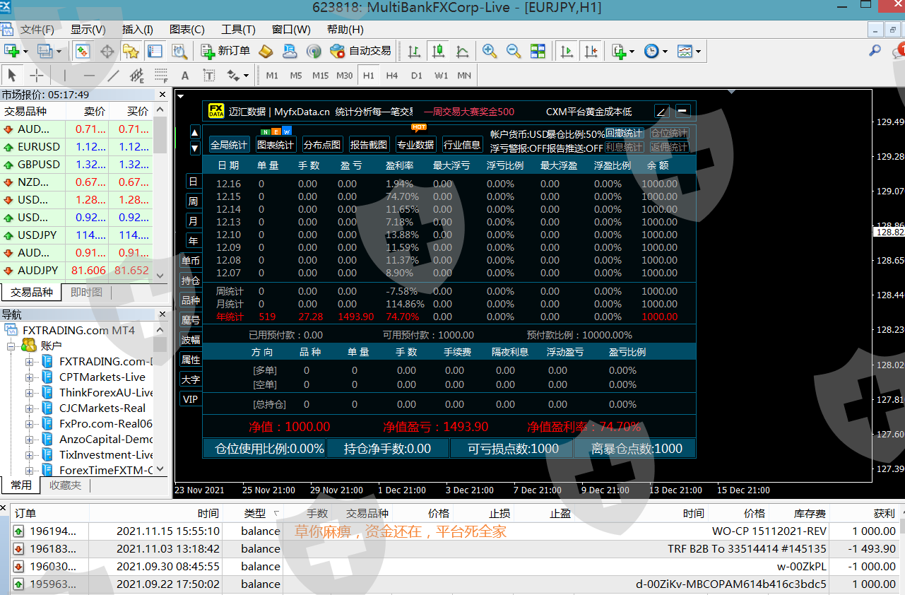The image size is (905, 595).
Task: Select the cursor arrow tool
Action: pos(12,75)
